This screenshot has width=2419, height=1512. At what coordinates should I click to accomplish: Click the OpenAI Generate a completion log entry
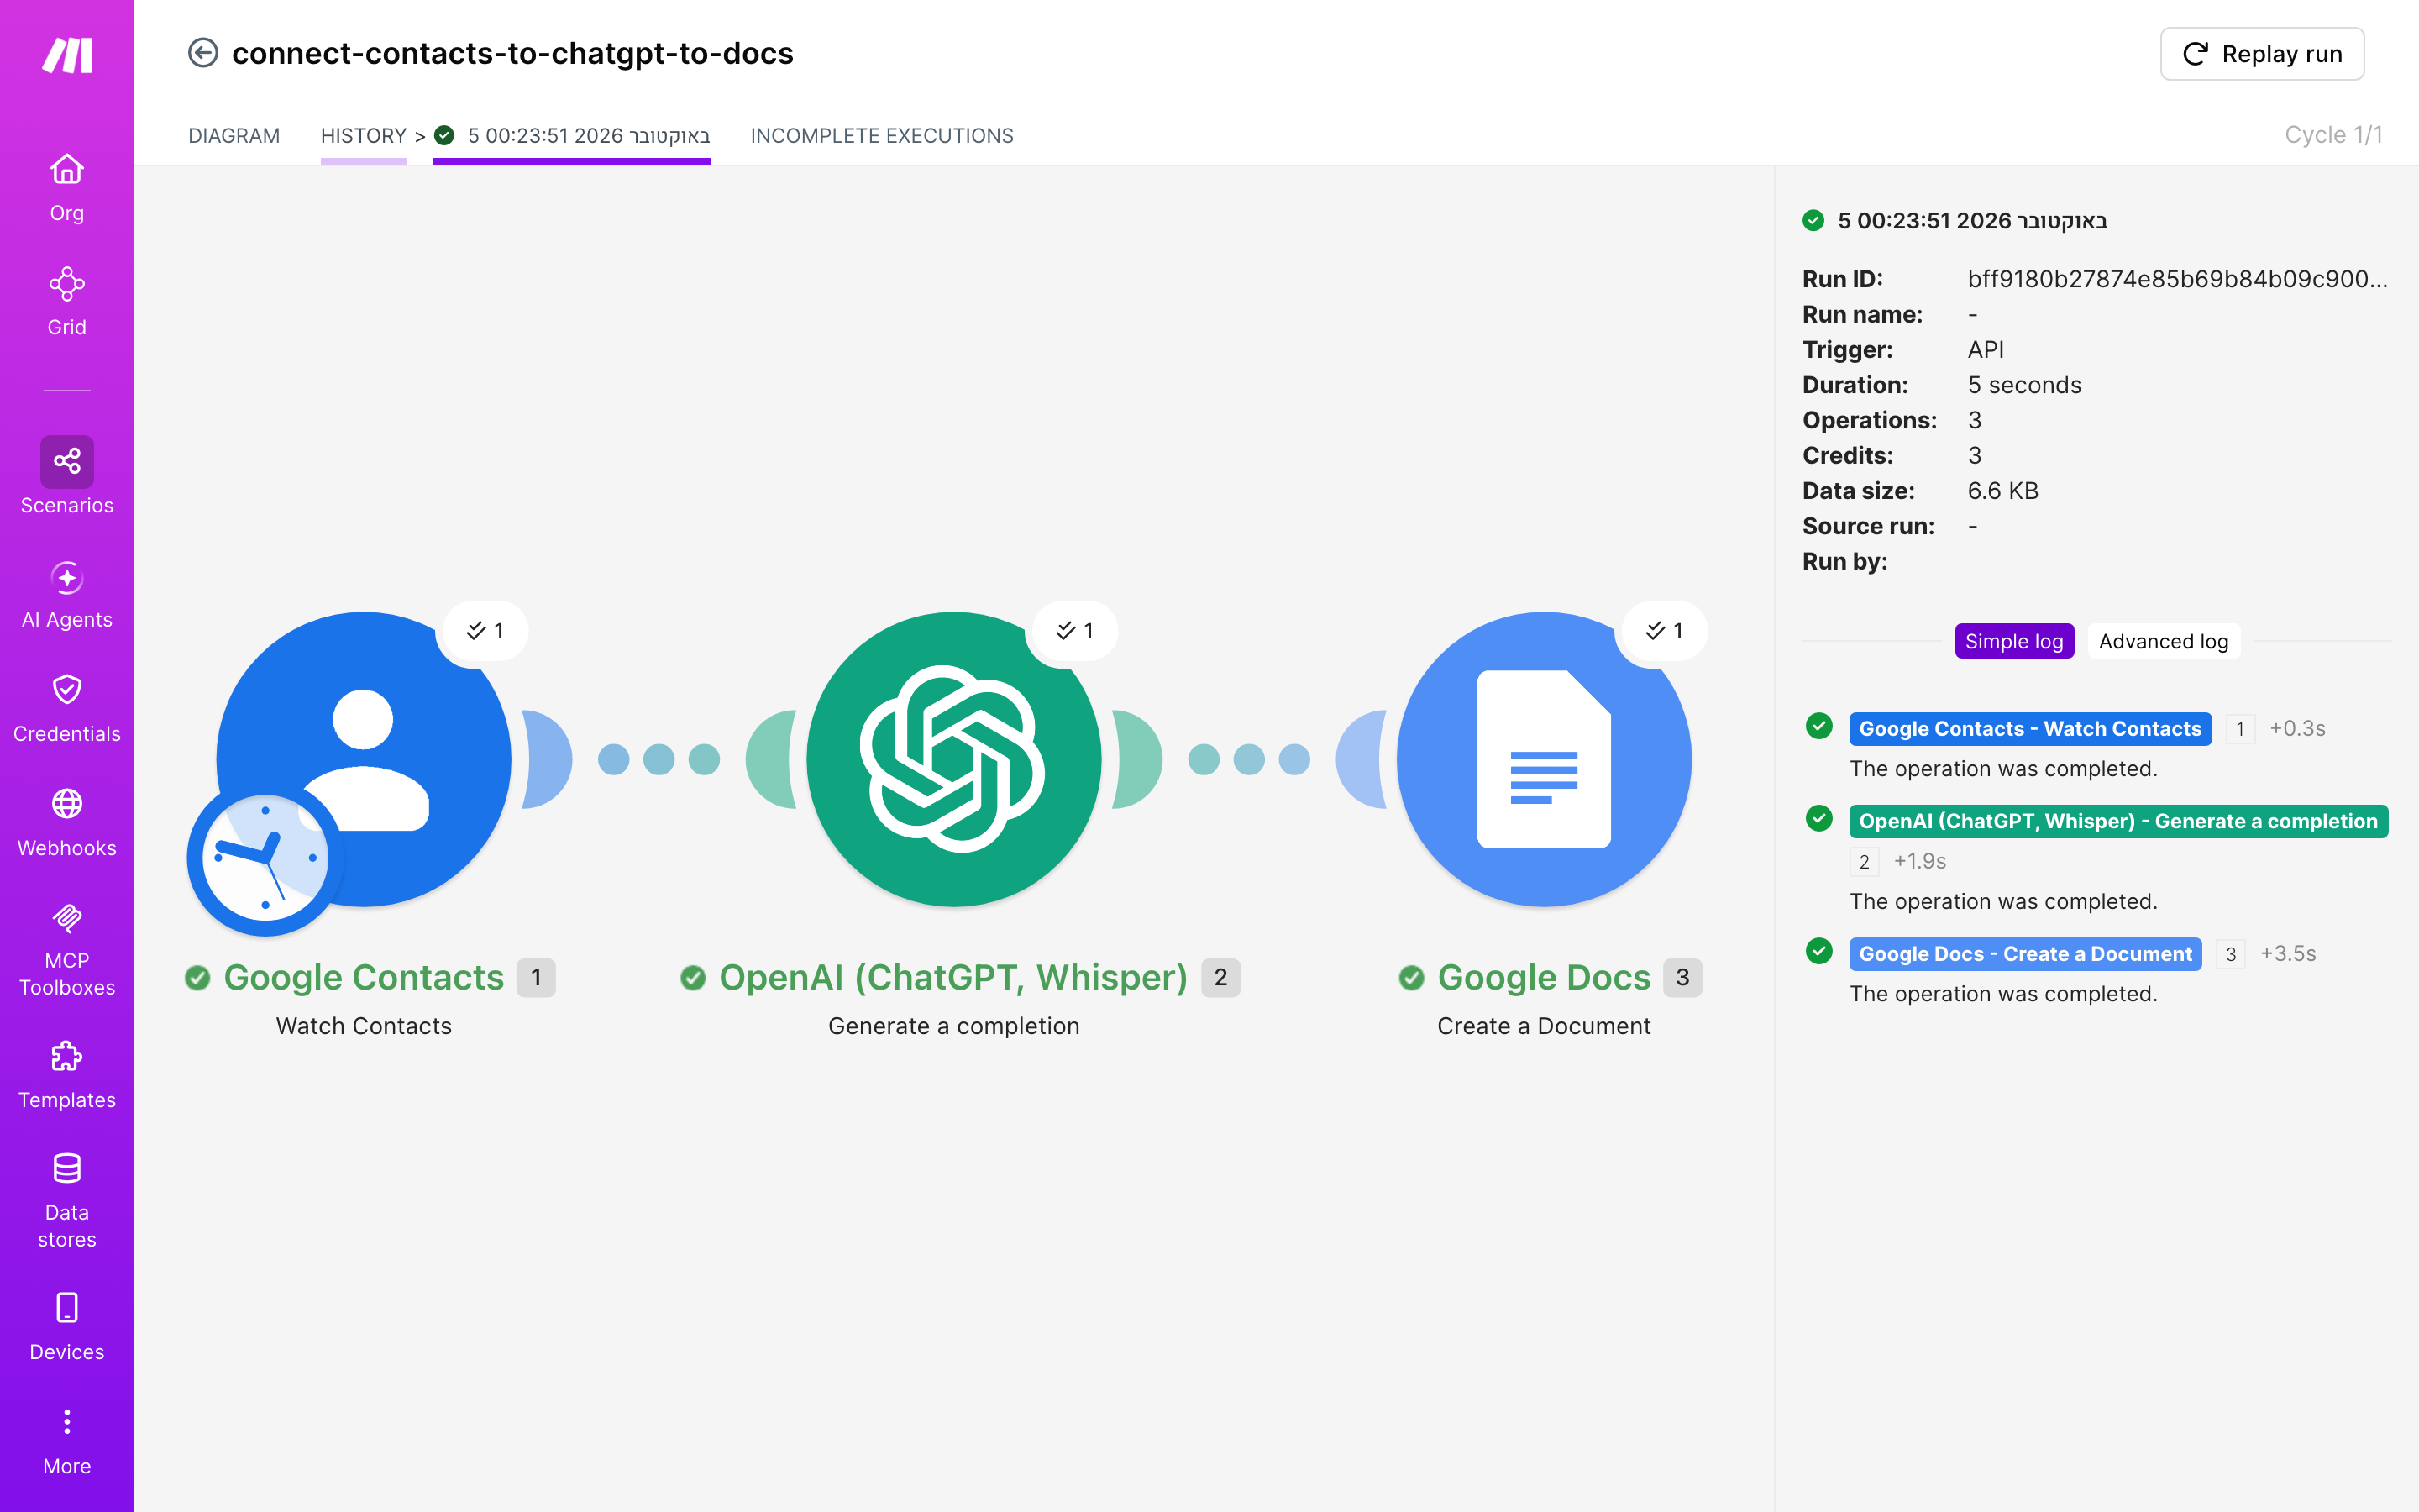click(x=2117, y=821)
